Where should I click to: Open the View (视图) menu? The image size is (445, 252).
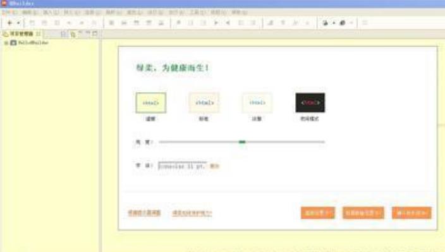coord(218,12)
